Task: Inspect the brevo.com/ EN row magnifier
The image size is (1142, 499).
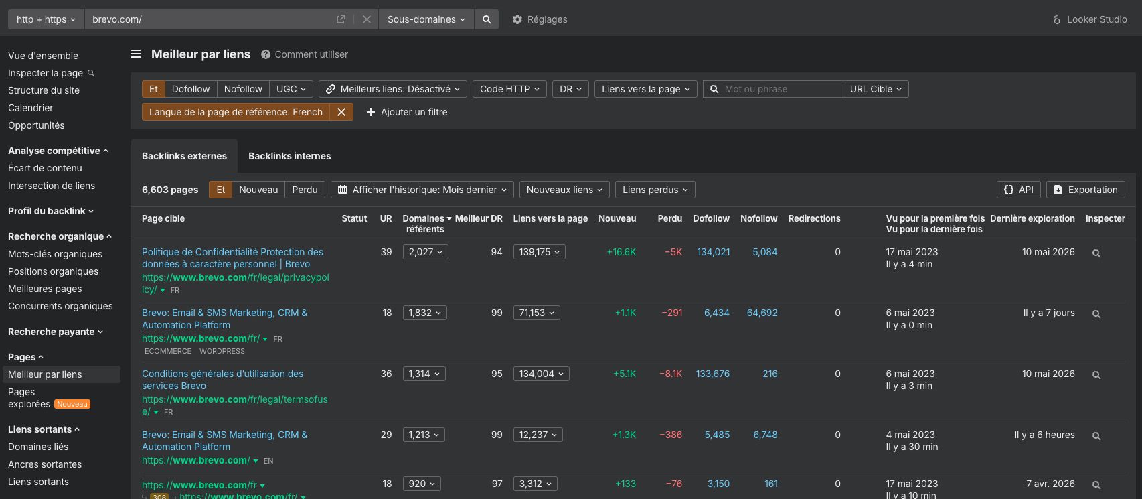Action: click(1096, 436)
